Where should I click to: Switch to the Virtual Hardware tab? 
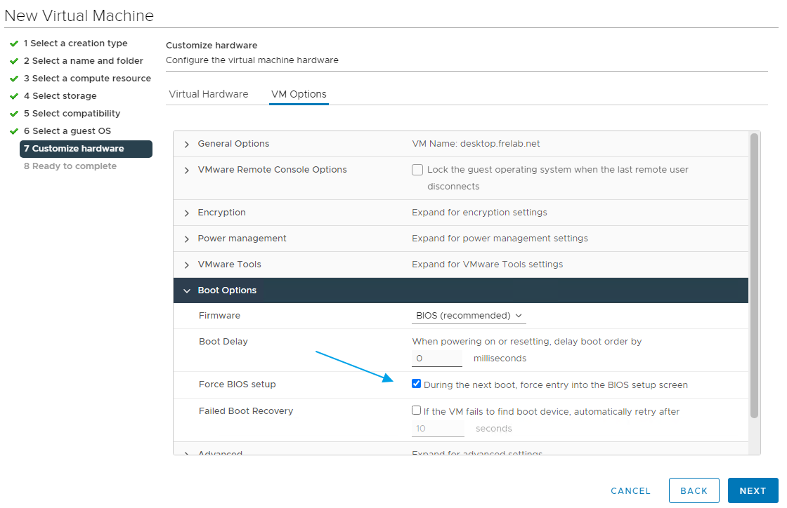(209, 94)
